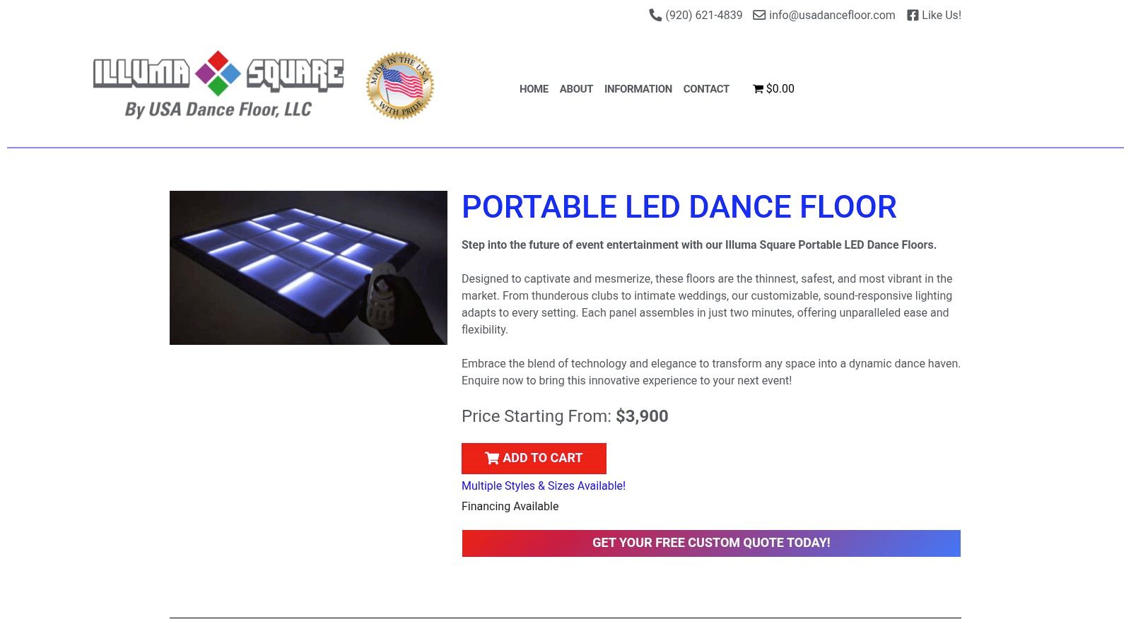Go to the Contact page
1131x636 pixels.
point(705,89)
